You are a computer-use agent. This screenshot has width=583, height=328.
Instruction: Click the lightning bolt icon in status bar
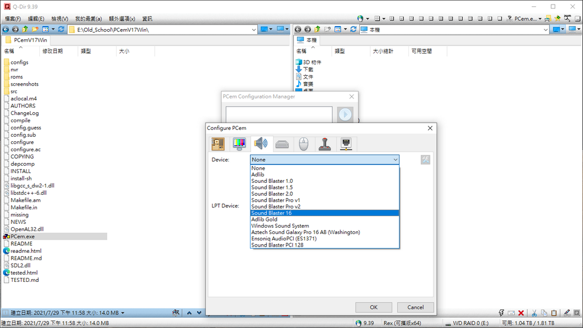pyautogui.click(x=501, y=313)
